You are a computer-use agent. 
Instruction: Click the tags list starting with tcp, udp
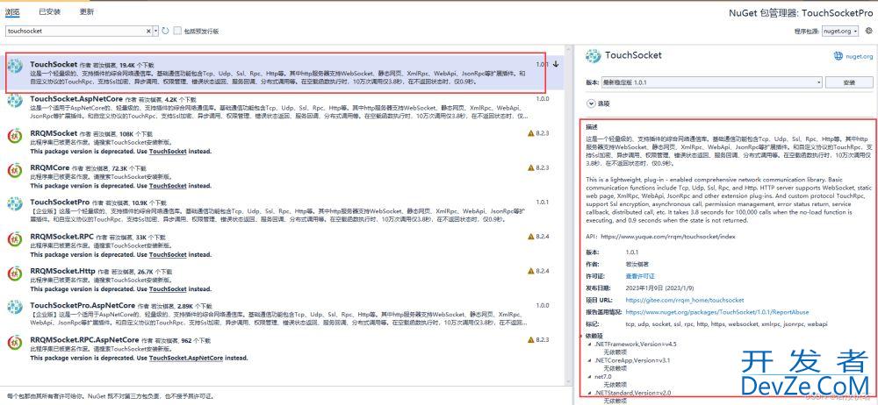(x=726, y=324)
